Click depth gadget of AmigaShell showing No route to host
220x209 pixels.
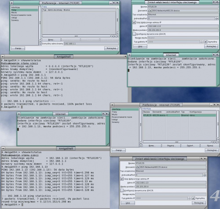pos(125,56)
